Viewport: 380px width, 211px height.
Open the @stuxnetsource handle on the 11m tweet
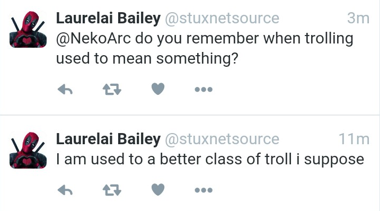222,139
